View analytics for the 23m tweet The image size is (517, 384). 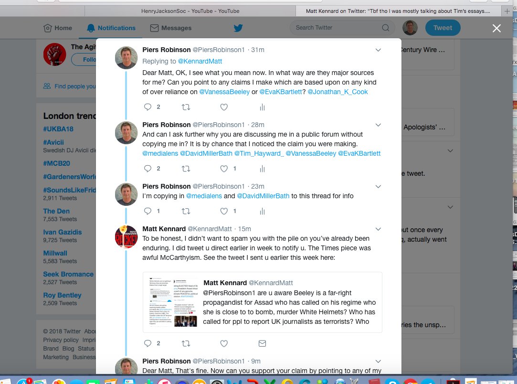(262, 211)
